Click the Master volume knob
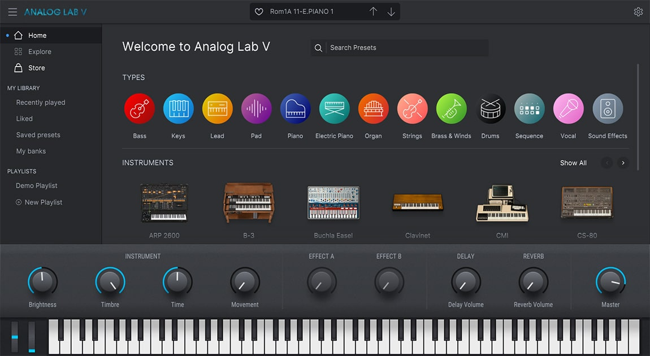650x356 pixels. click(610, 281)
